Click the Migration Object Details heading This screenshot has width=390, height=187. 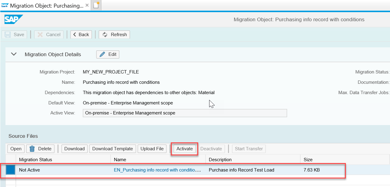(x=53, y=54)
